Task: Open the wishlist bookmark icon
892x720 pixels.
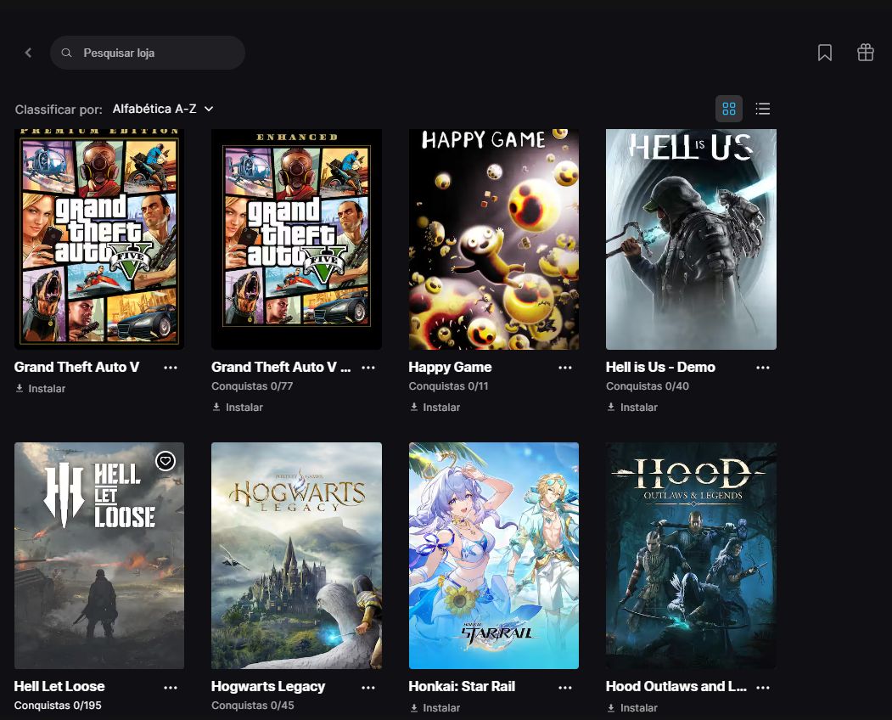Action: tap(824, 53)
